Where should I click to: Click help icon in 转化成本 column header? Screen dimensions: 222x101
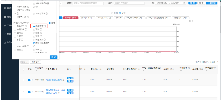click(189, 68)
